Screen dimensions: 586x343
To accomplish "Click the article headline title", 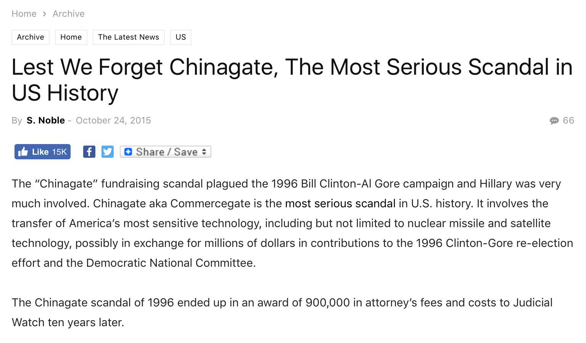I will (x=292, y=80).
